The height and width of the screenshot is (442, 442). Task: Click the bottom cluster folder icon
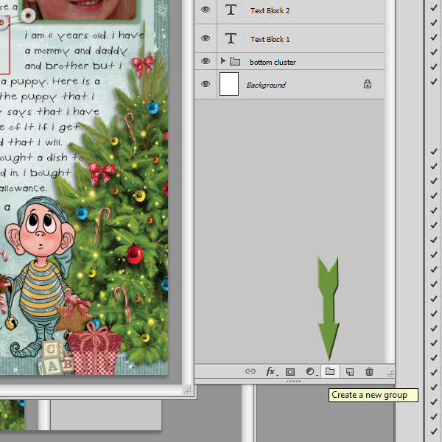(235, 61)
